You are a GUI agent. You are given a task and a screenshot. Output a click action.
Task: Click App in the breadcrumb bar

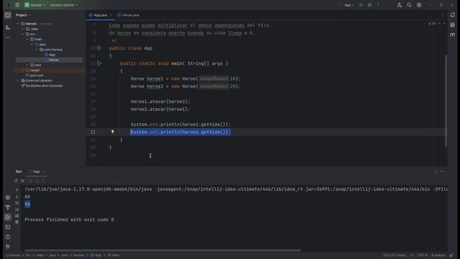point(96,255)
